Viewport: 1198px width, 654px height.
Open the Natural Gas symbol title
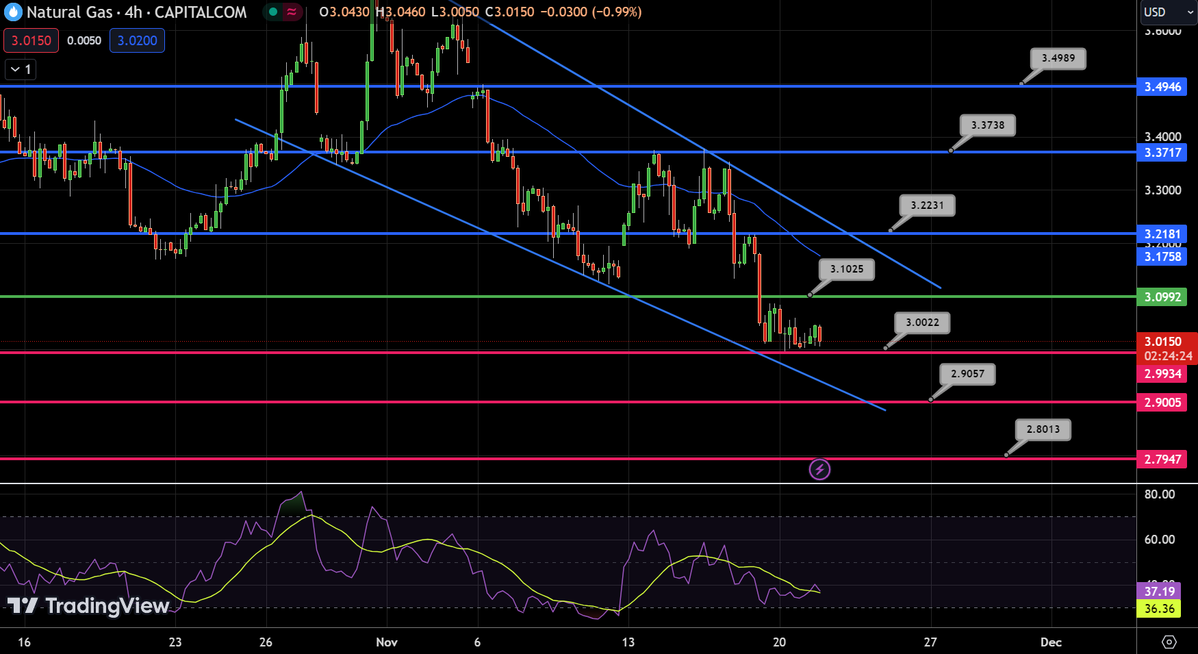click(x=136, y=12)
